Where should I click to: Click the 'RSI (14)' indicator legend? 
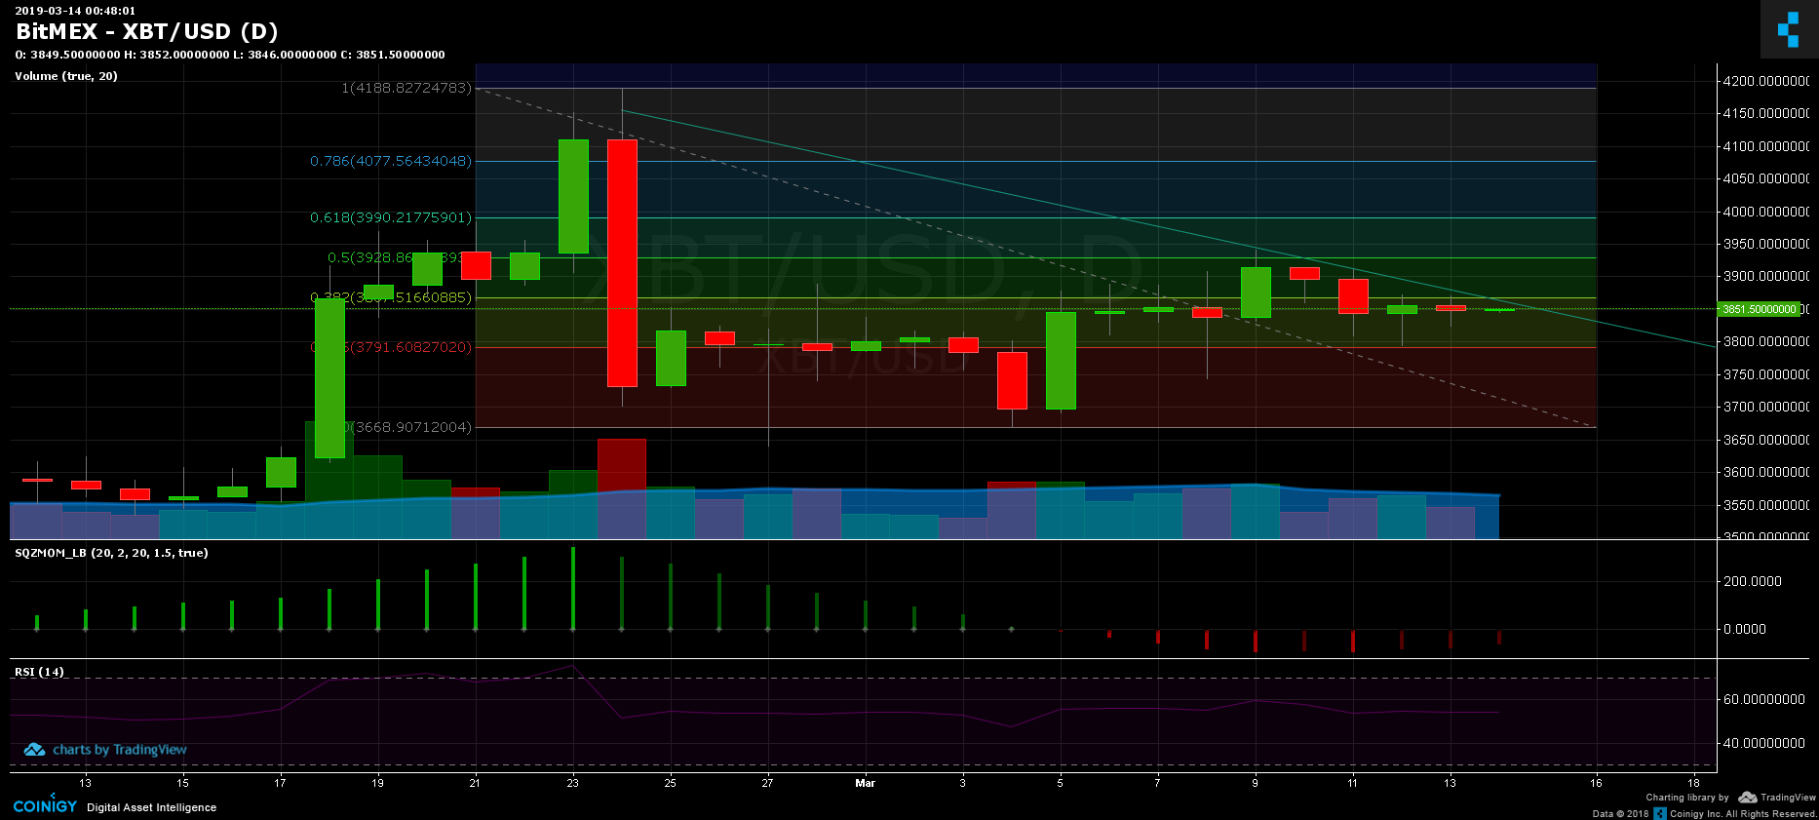(x=39, y=672)
